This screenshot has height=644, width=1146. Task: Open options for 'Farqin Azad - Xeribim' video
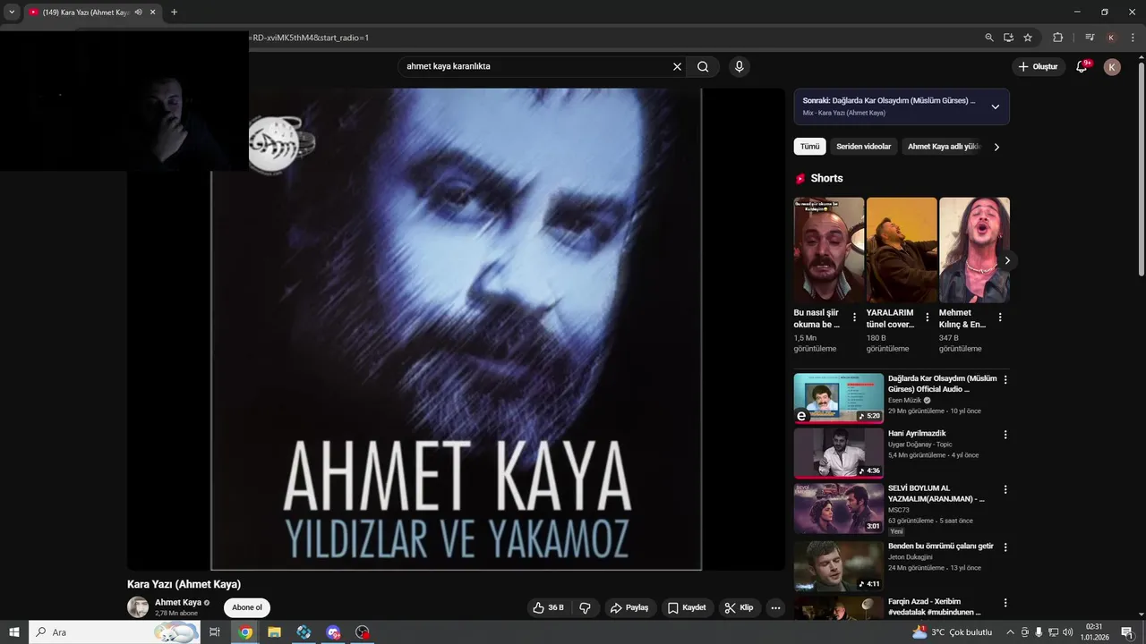(1005, 603)
